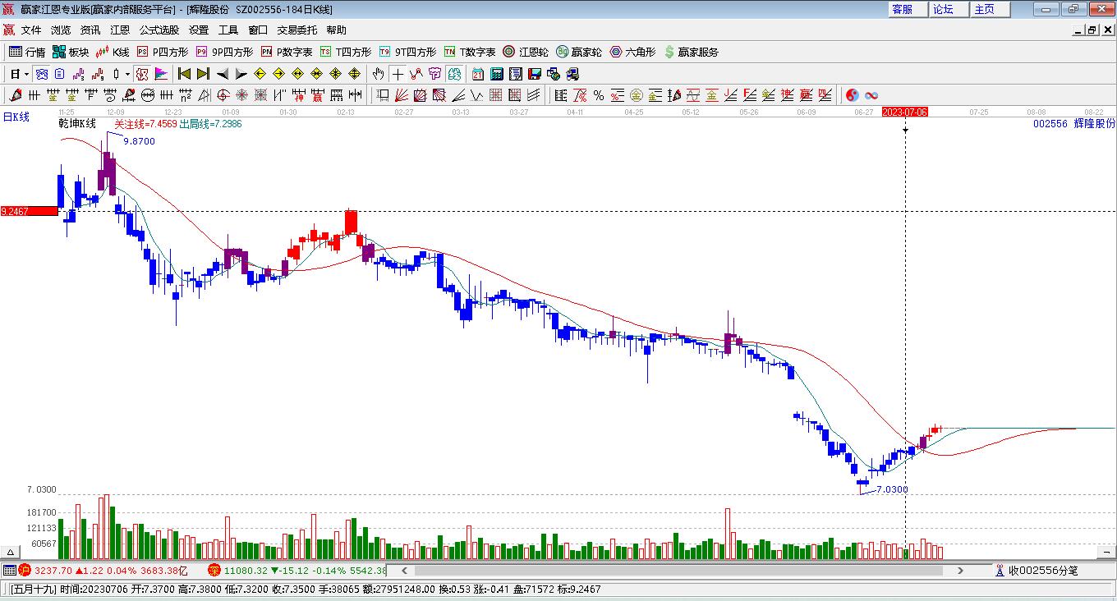Click the orange 深 index icon
The width and height of the screenshot is (1117, 601).
pyautogui.click(x=214, y=571)
